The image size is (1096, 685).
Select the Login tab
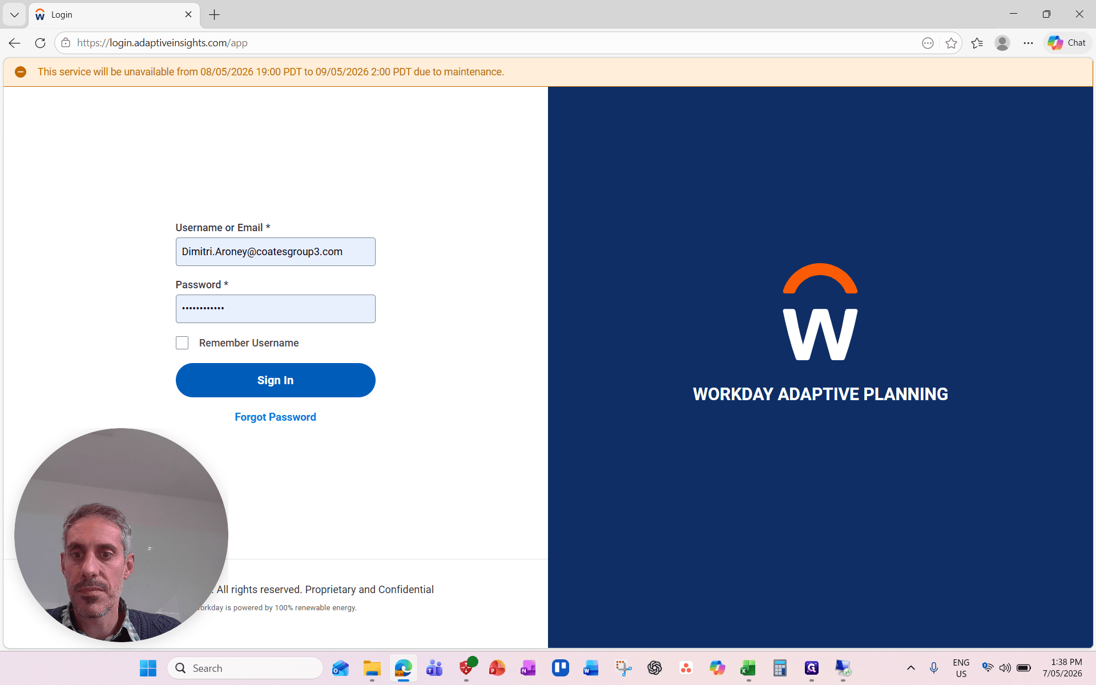tap(114, 15)
